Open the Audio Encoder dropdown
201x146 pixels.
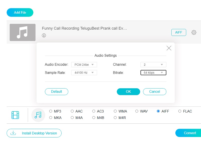[x=84, y=64]
